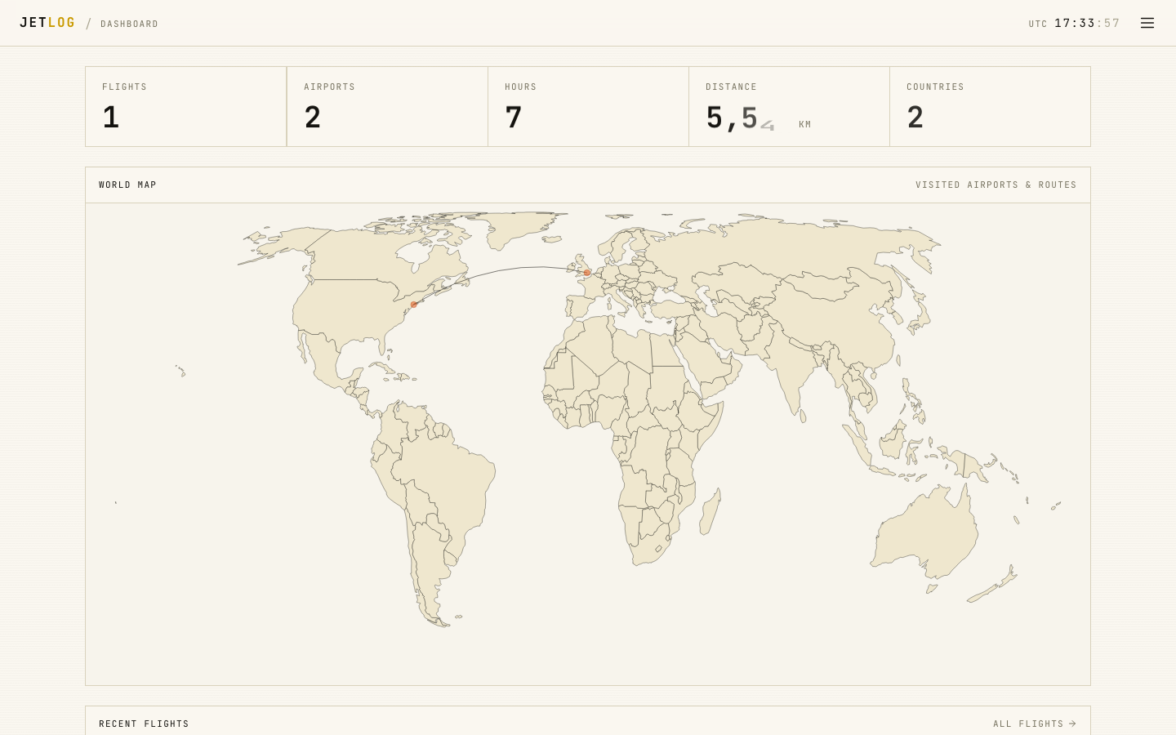Open the All Flights link
Image resolution: width=1176 pixels, height=735 pixels.
[1035, 724]
